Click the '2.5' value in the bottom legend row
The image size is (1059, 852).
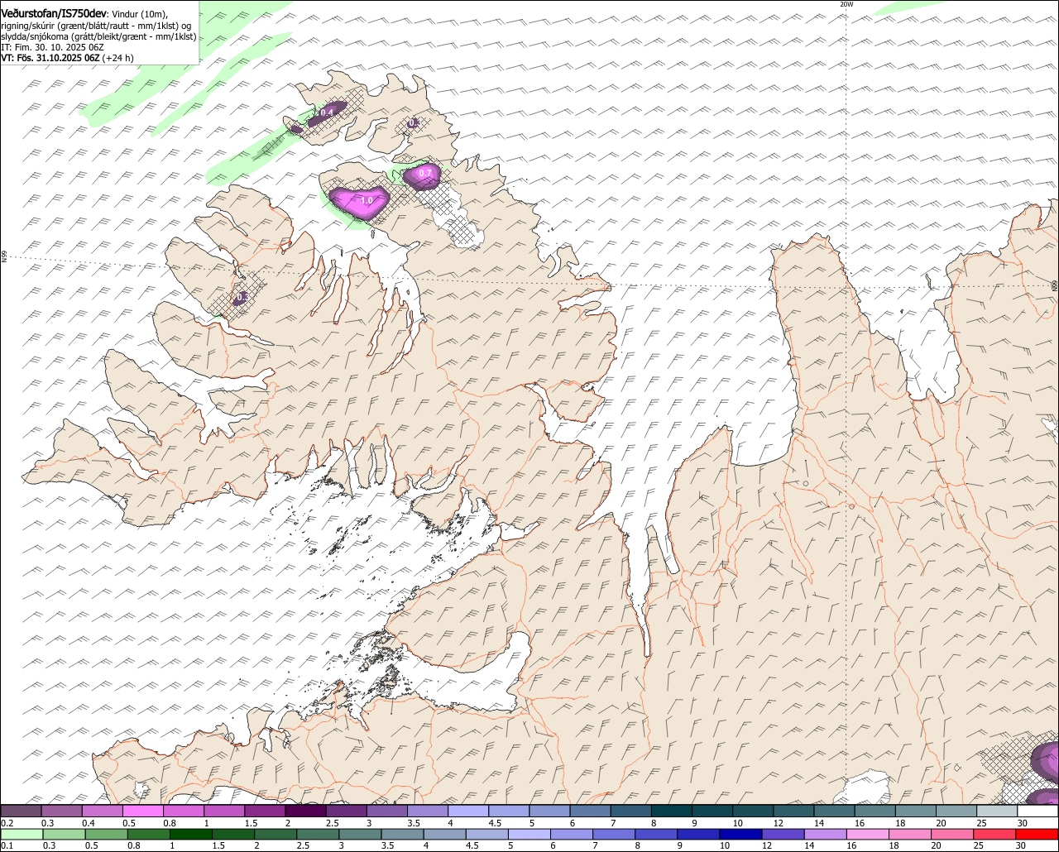pyautogui.click(x=303, y=845)
